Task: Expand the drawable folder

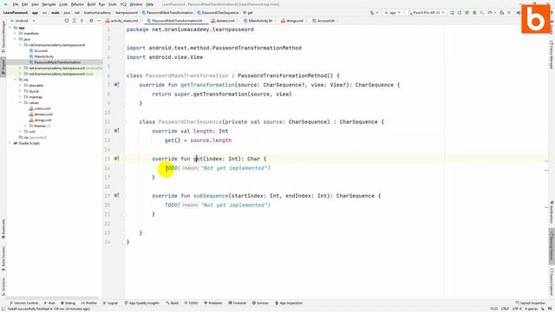Action: (x=20, y=85)
